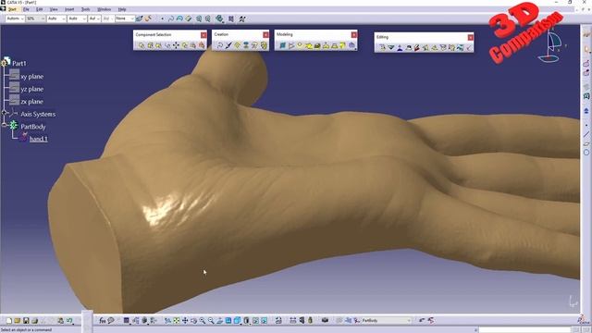Click the first icon in Component Selection toolbar
Screen dimensions: 592x333
(x=142, y=45)
